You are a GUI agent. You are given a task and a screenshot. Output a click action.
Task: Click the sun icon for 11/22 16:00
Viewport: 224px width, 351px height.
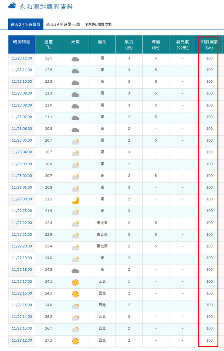click(x=75, y=294)
